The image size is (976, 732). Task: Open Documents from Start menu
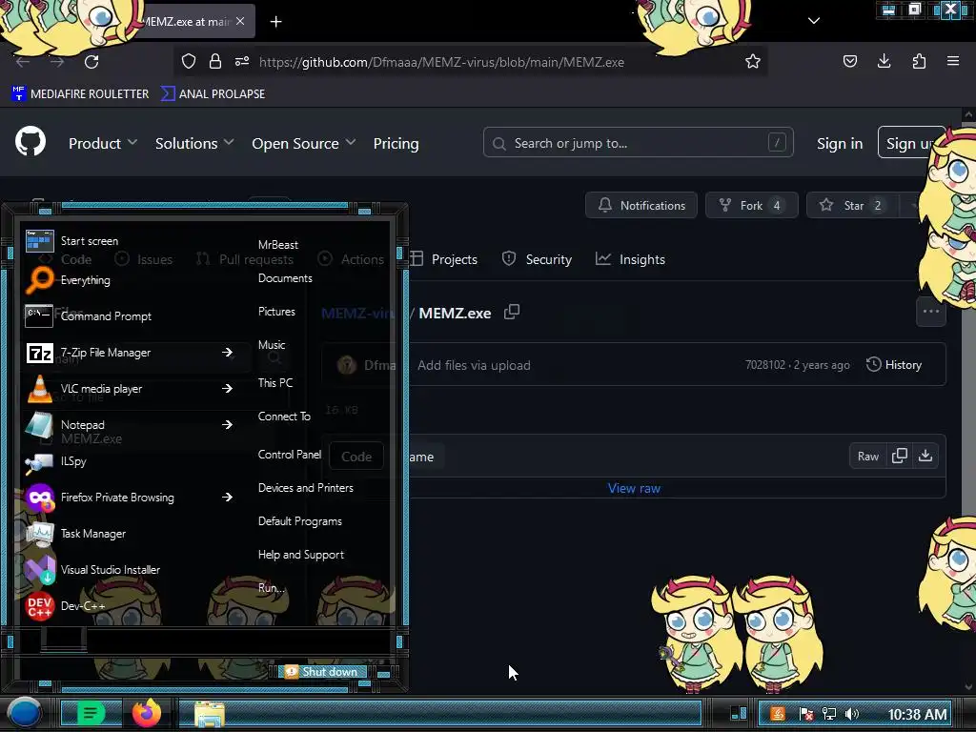pos(285,278)
